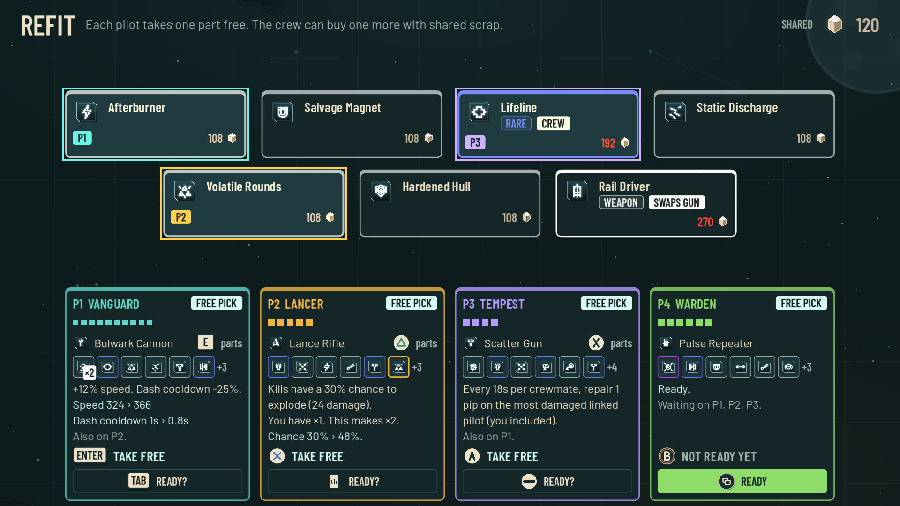Image resolution: width=900 pixels, height=506 pixels.
Task: Click P4's NOT READY YET option
Action: tap(708, 456)
